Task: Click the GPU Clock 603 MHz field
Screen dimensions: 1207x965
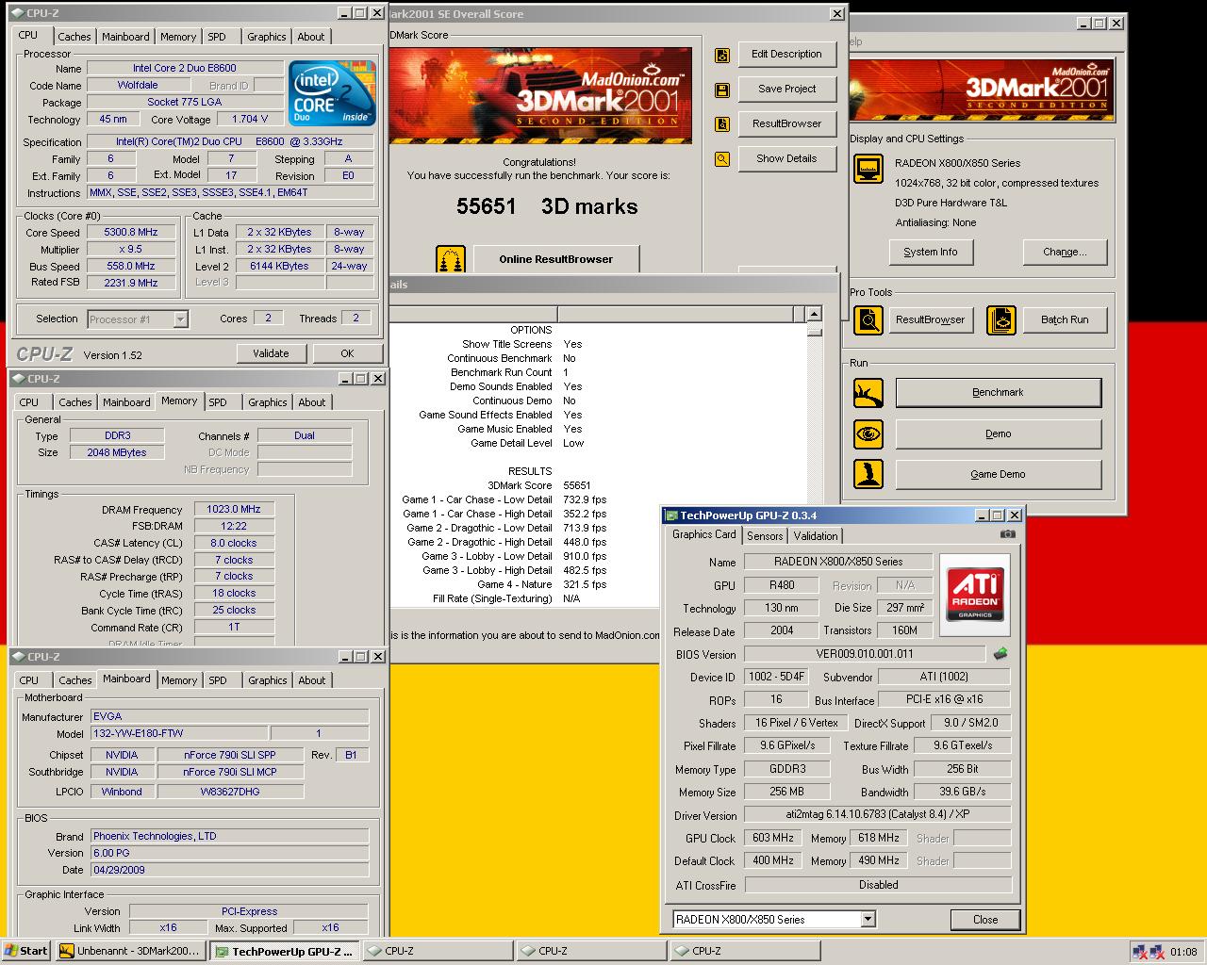Action: [772, 839]
